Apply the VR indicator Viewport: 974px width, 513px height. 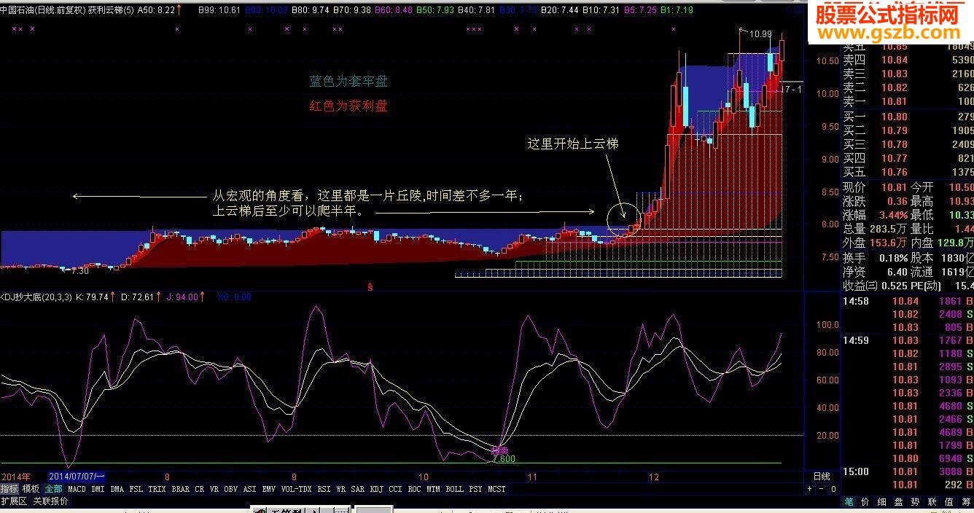(x=214, y=489)
